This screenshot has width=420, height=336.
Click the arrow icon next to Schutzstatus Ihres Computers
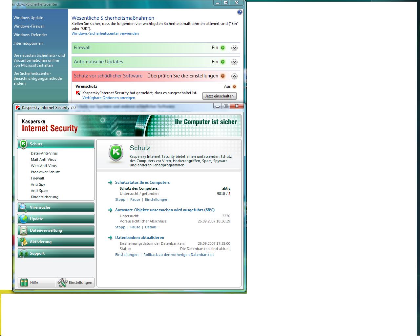coord(110,182)
